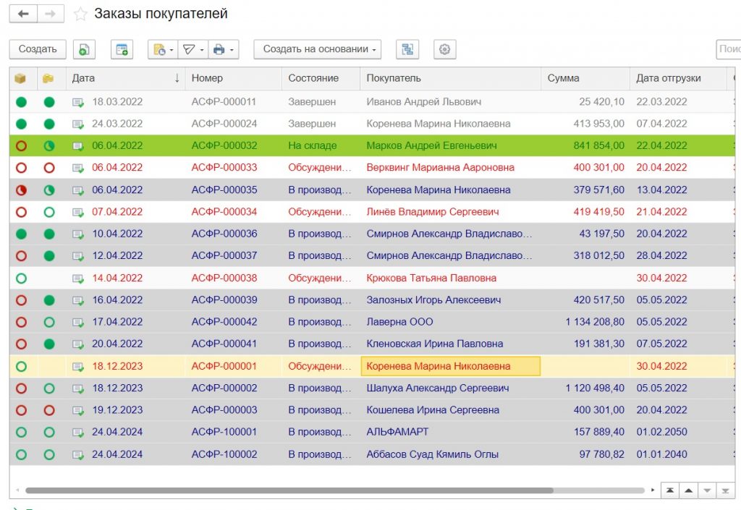Sort the list by the Дата column header

tap(123, 78)
